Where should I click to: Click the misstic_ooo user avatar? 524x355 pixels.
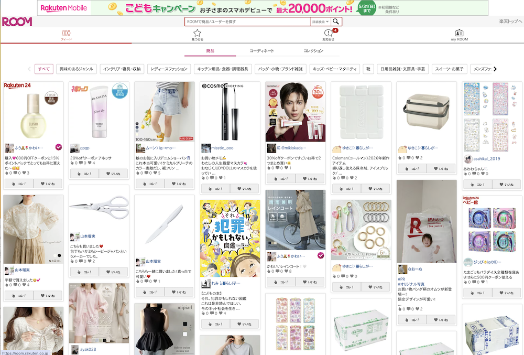(206, 148)
